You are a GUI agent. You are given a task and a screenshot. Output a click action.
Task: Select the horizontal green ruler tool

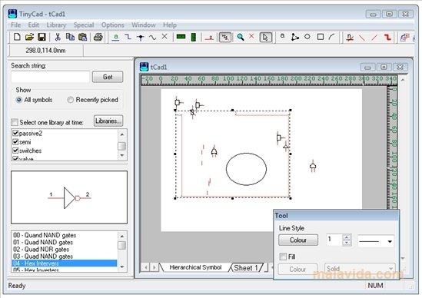coord(181,37)
